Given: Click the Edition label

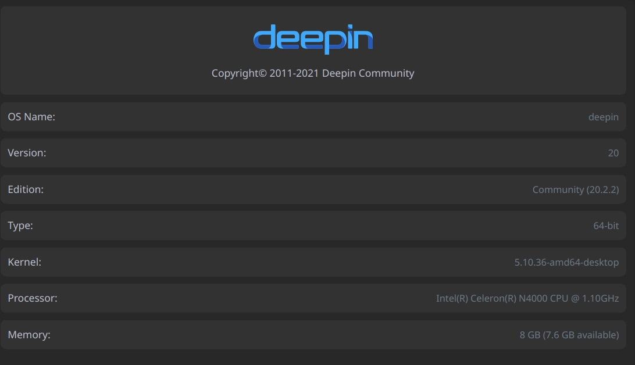Looking at the screenshot, I should pyautogui.click(x=26, y=189).
